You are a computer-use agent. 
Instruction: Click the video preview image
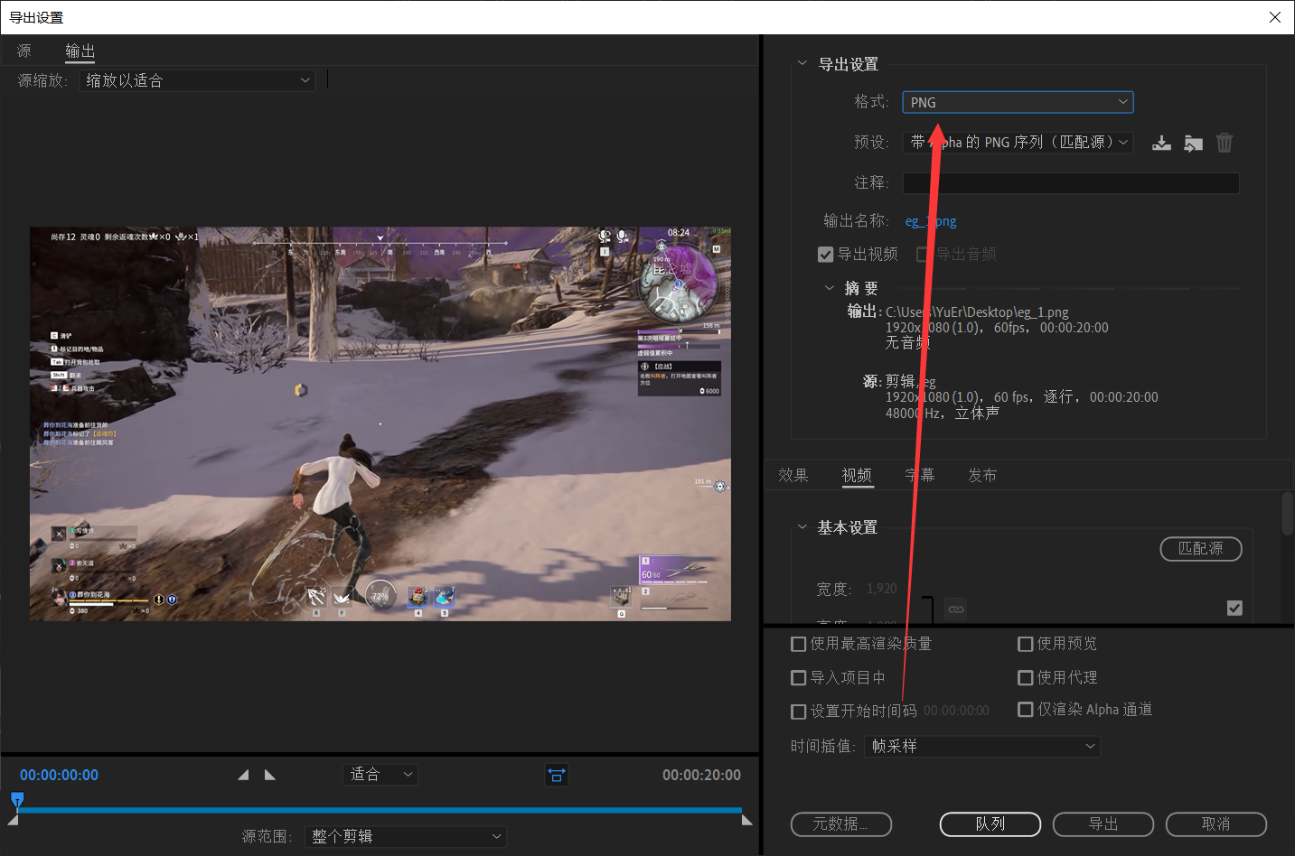point(380,423)
